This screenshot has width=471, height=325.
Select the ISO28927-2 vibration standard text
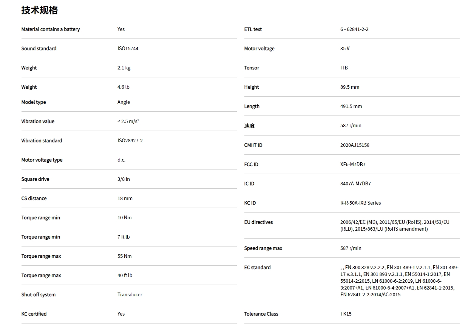(x=130, y=141)
